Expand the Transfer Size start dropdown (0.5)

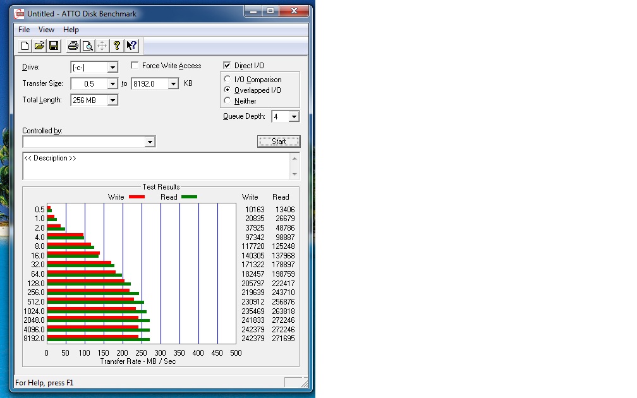(113, 83)
